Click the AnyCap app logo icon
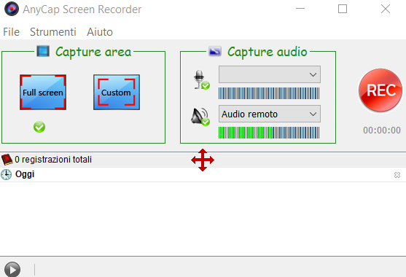 click(12, 9)
